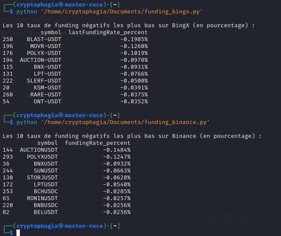The image size is (281, 236).
Task: Click AUCTIONUSDT in the Binance table
Action: tap(39, 150)
